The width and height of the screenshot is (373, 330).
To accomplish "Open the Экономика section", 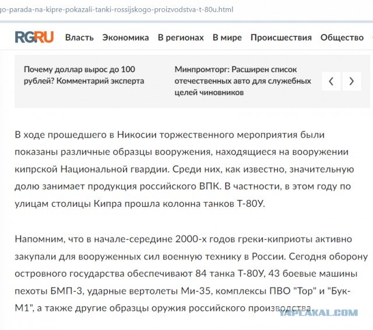I will click(126, 37).
